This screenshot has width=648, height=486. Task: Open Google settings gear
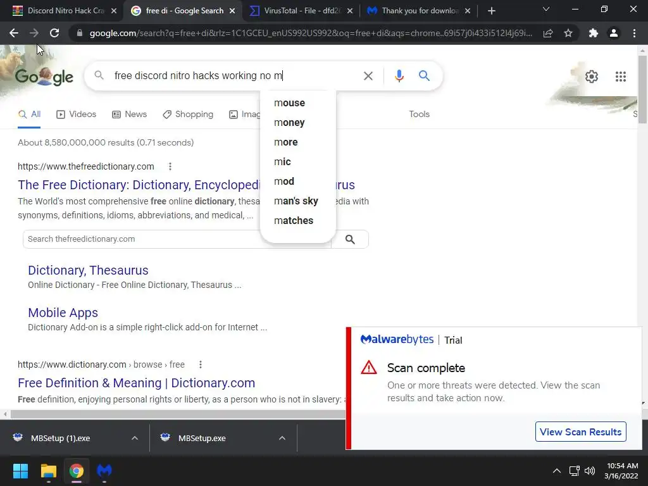tap(592, 77)
